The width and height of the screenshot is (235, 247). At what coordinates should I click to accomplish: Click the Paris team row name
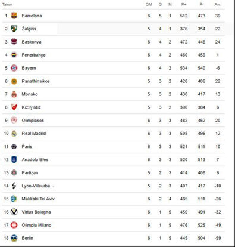[x=27, y=147]
